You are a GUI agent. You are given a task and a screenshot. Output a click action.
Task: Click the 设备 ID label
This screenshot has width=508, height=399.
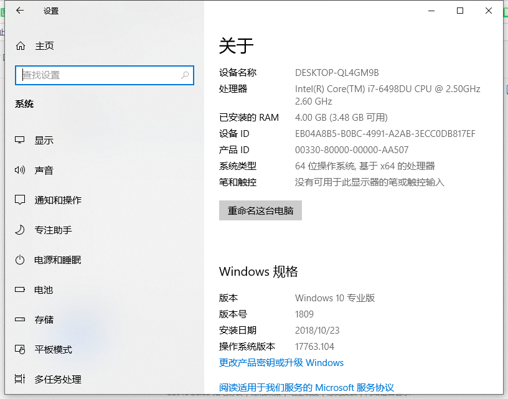(x=234, y=134)
